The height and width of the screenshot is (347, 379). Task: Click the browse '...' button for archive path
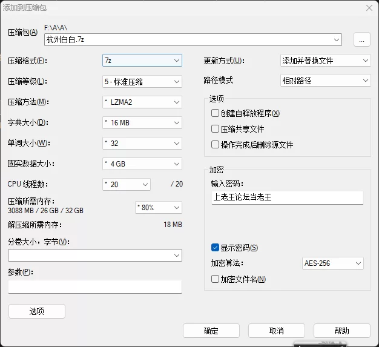(362, 39)
